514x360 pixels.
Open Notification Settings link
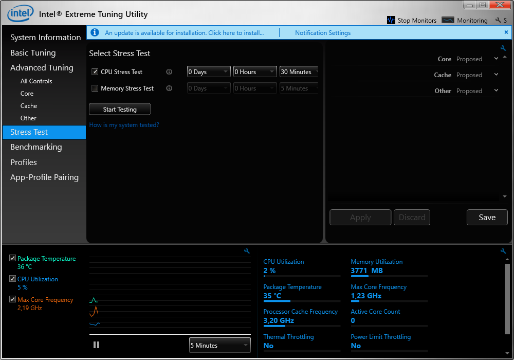323,33
